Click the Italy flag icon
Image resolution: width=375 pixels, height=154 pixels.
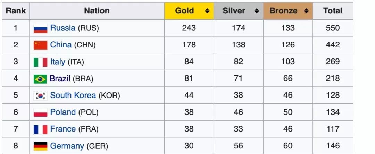(40, 62)
